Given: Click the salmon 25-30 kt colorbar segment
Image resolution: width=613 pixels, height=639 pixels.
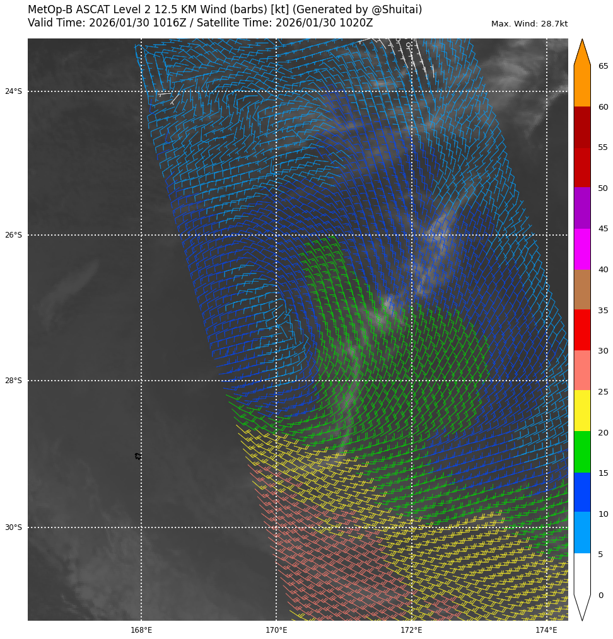Looking at the screenshot, I should coord(581,371).
